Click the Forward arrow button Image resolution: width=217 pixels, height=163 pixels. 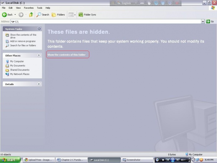pos(21,15)
